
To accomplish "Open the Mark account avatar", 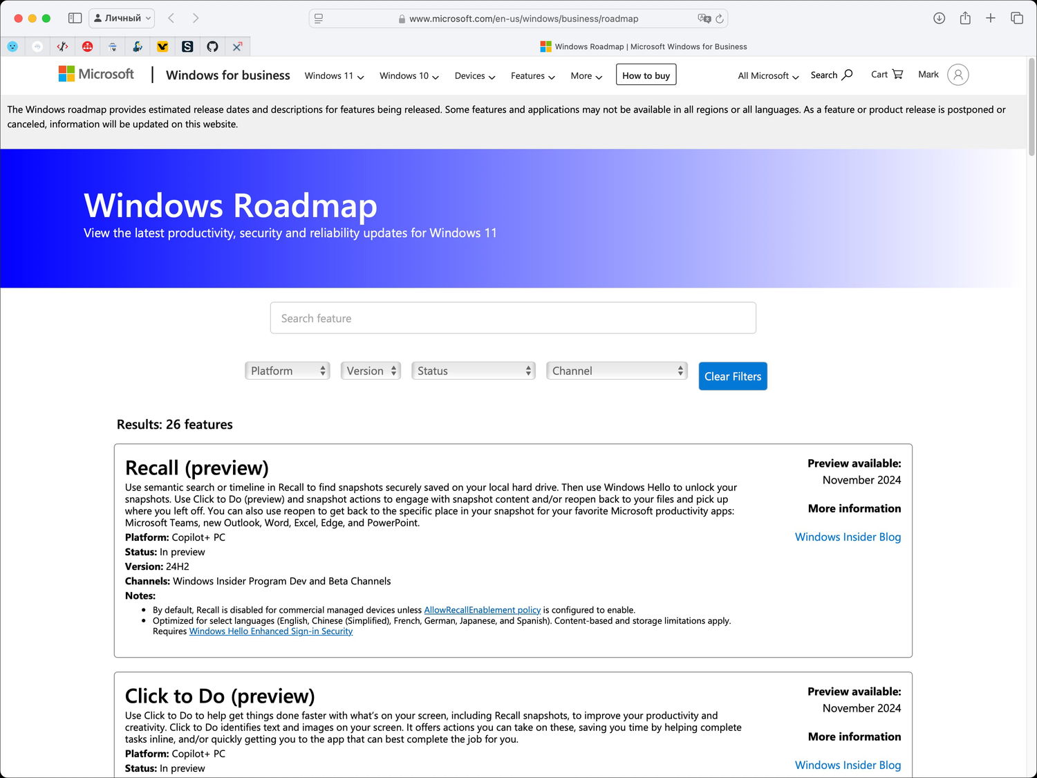I will pos(958,75).
